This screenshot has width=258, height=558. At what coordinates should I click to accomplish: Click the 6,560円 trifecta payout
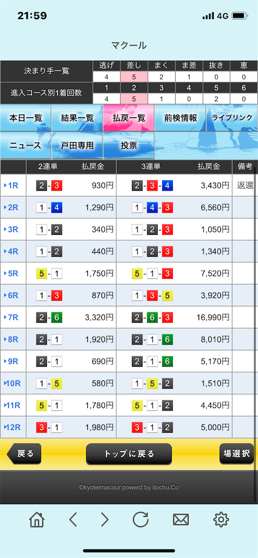[215, 208]
